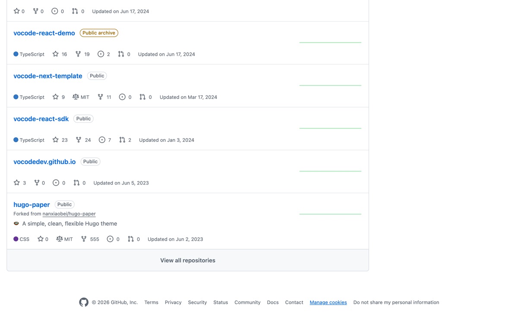Click the star icon for vocode-react-demo
518x324 pixels.
tap(55, 54)
